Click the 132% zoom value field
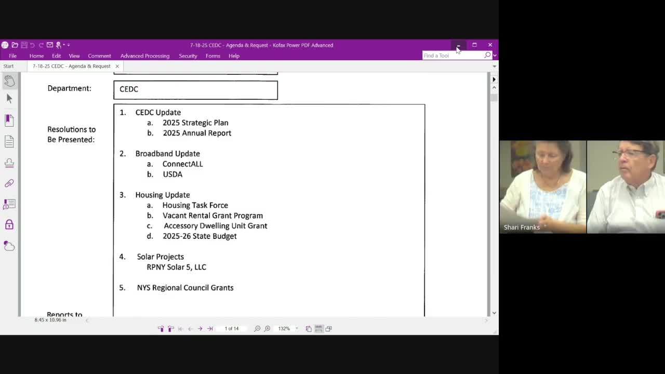 pyautogui.click(x=284, y=329)
